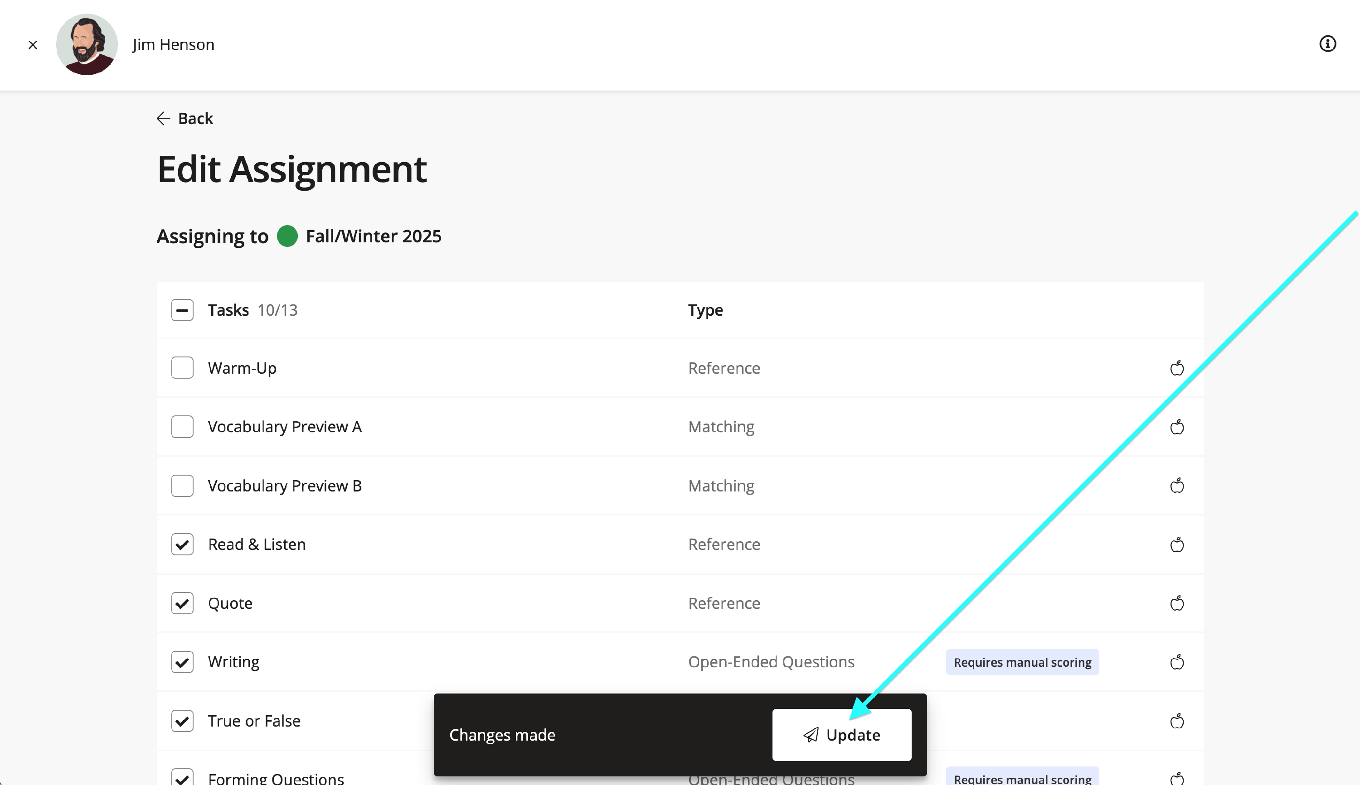This screenshot has width=1360, height=785.
Task: Click the apple icon in Quote row
Action: [x=1176, y=603]
